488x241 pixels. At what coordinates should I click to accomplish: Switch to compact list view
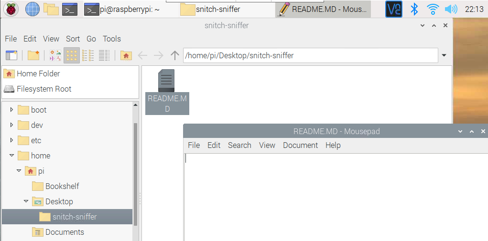(88, 55)
